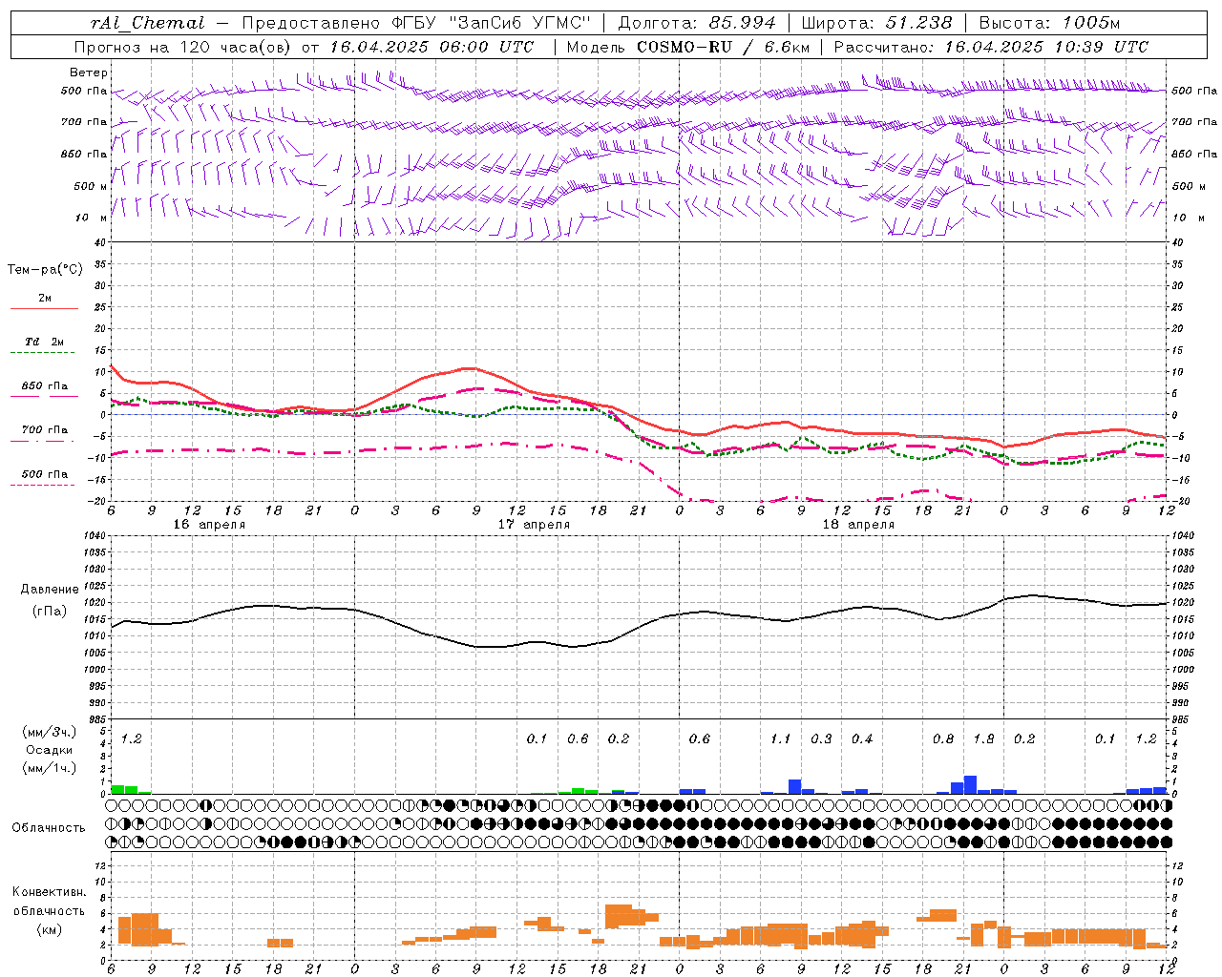Image resolution: width=1222 pixels, height=977 pixels.
Task: Select the Осадки precipitation label
Action: 49,750
